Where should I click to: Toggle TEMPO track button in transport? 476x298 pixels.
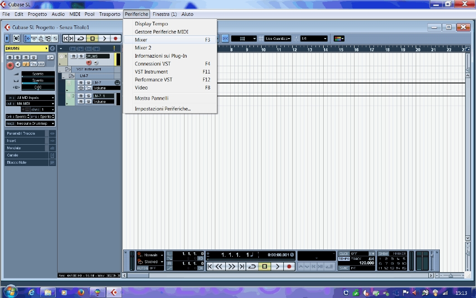[344, 259]
